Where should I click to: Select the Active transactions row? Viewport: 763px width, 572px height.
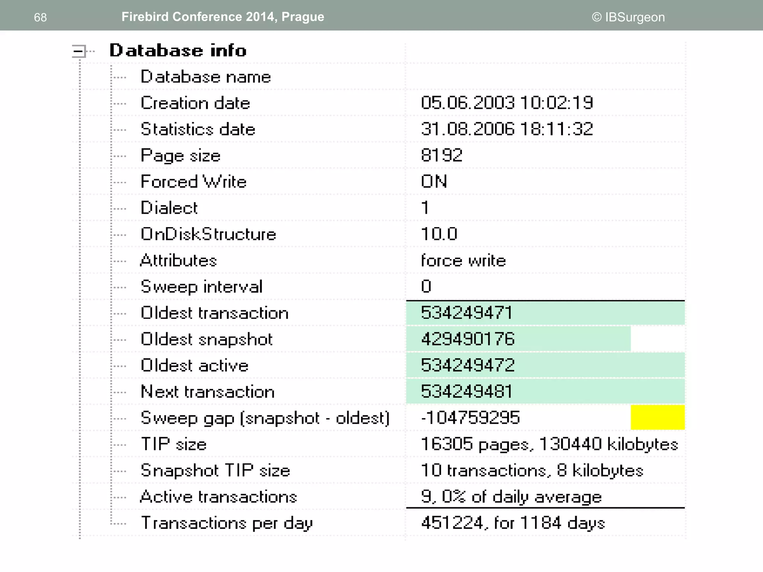218,497
